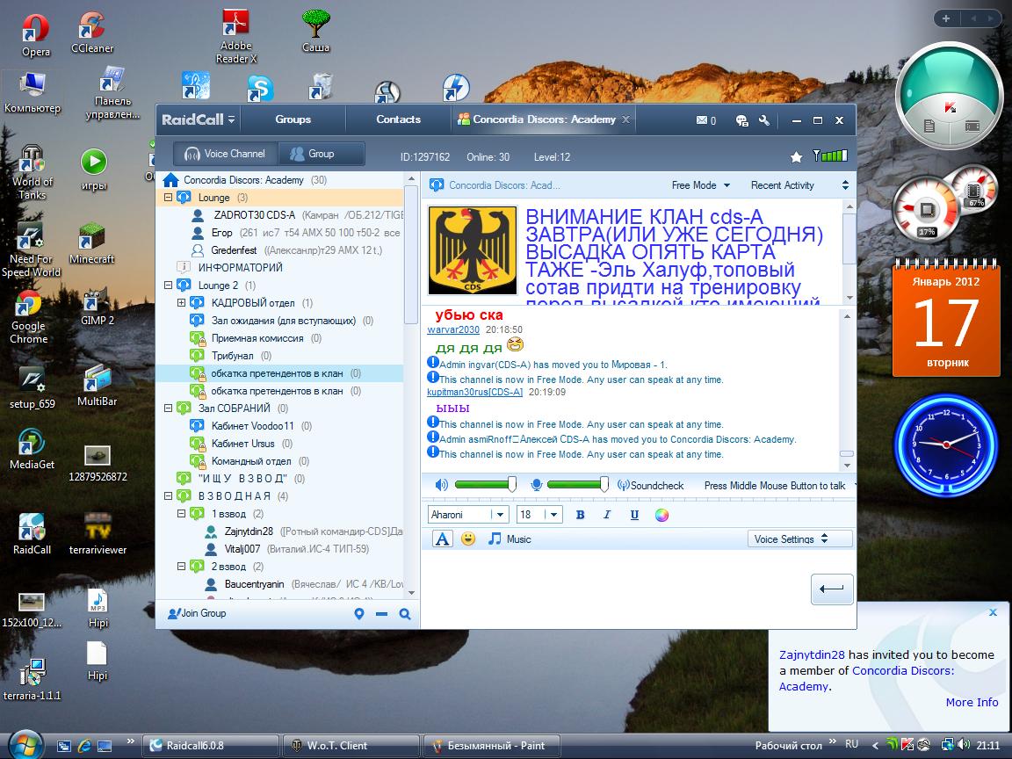
Task: Open the chat messages icon in title bar
Action: [742, 120]
